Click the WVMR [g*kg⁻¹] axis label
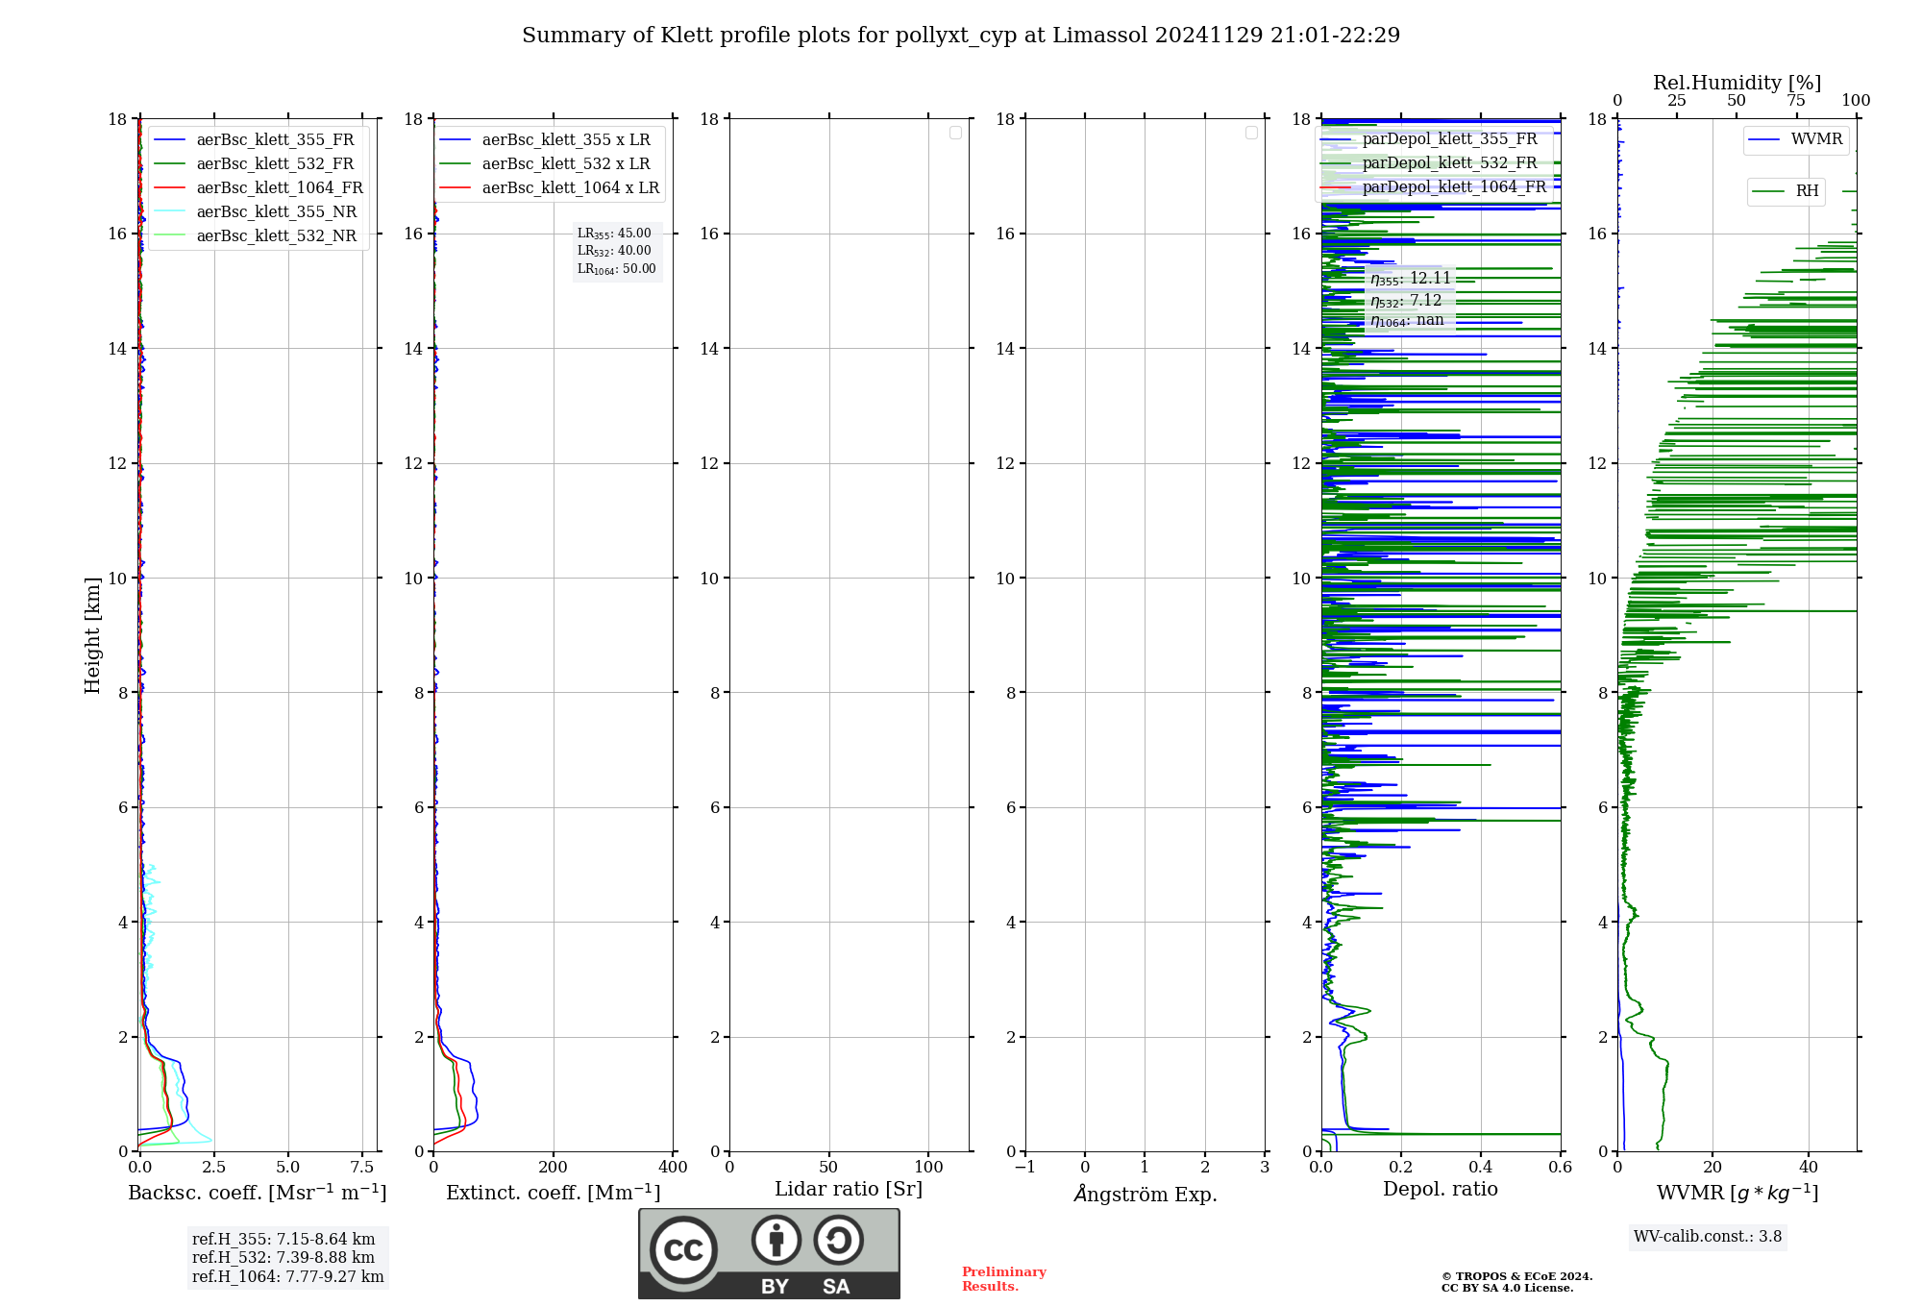The width and height of the screenshot is (1922, 1307). coord(1737,1193)
